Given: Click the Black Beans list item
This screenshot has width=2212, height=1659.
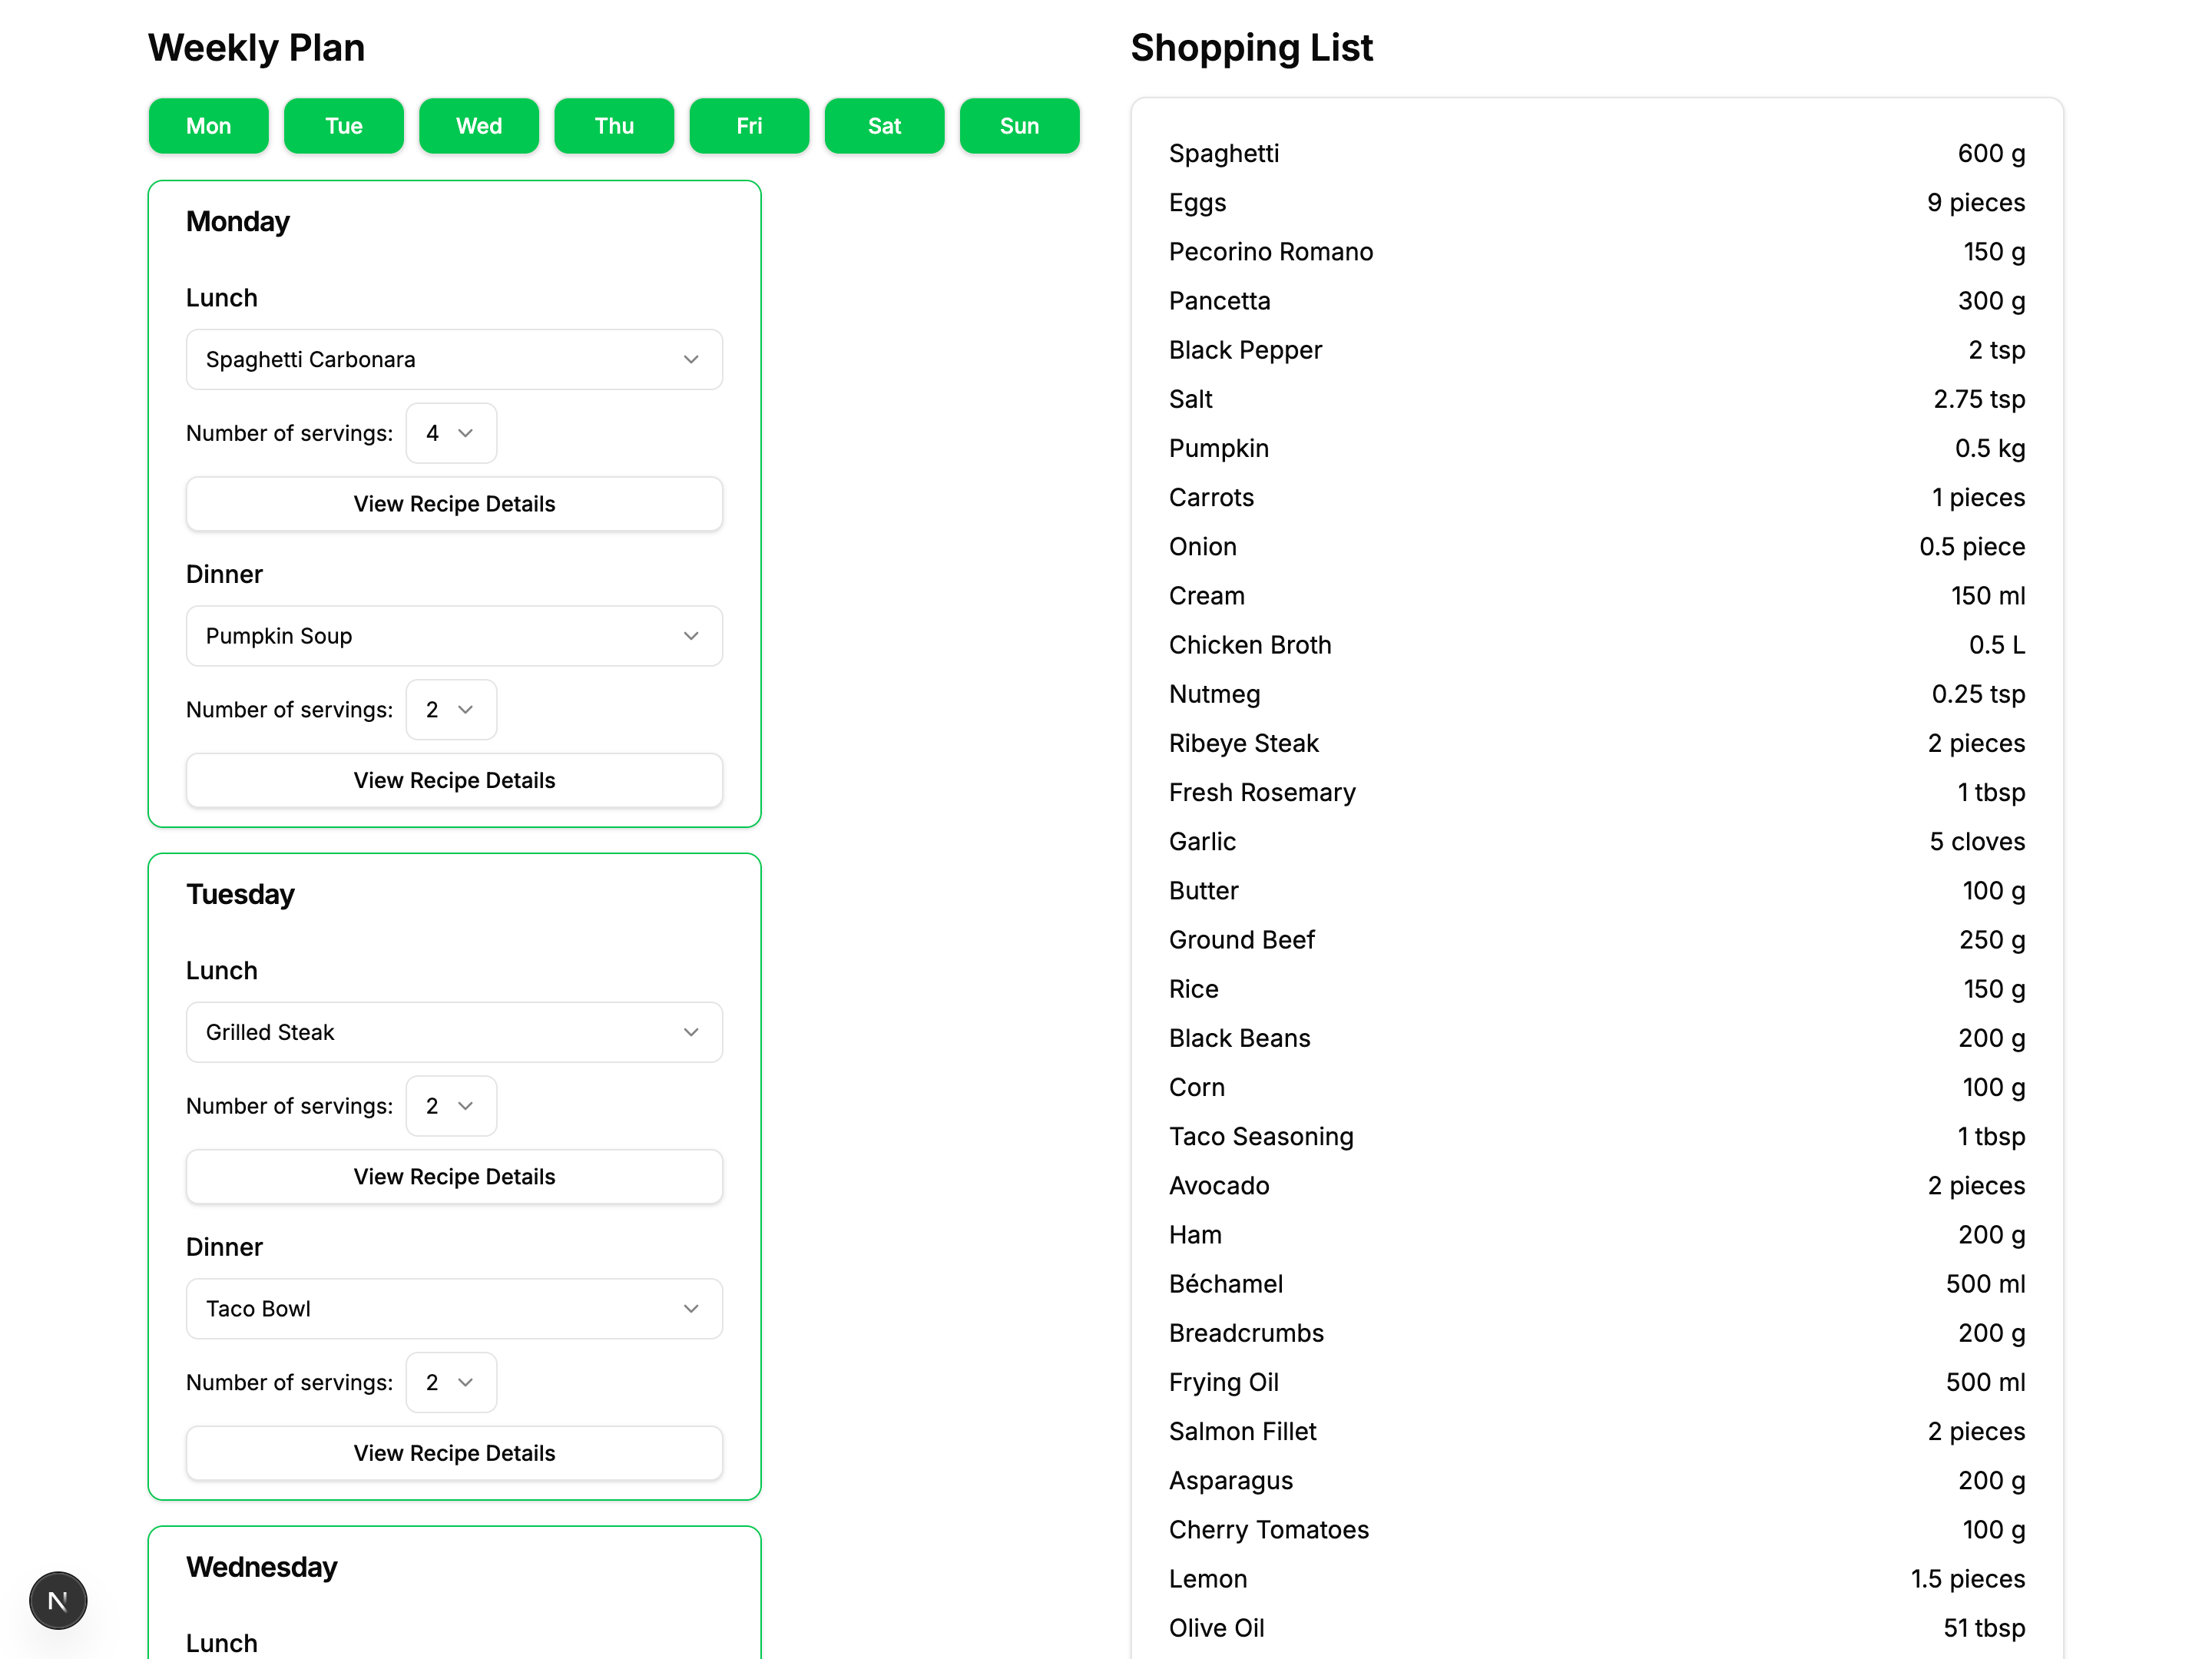Looking at the screenshot, I should click(x=1596, y=1038).
